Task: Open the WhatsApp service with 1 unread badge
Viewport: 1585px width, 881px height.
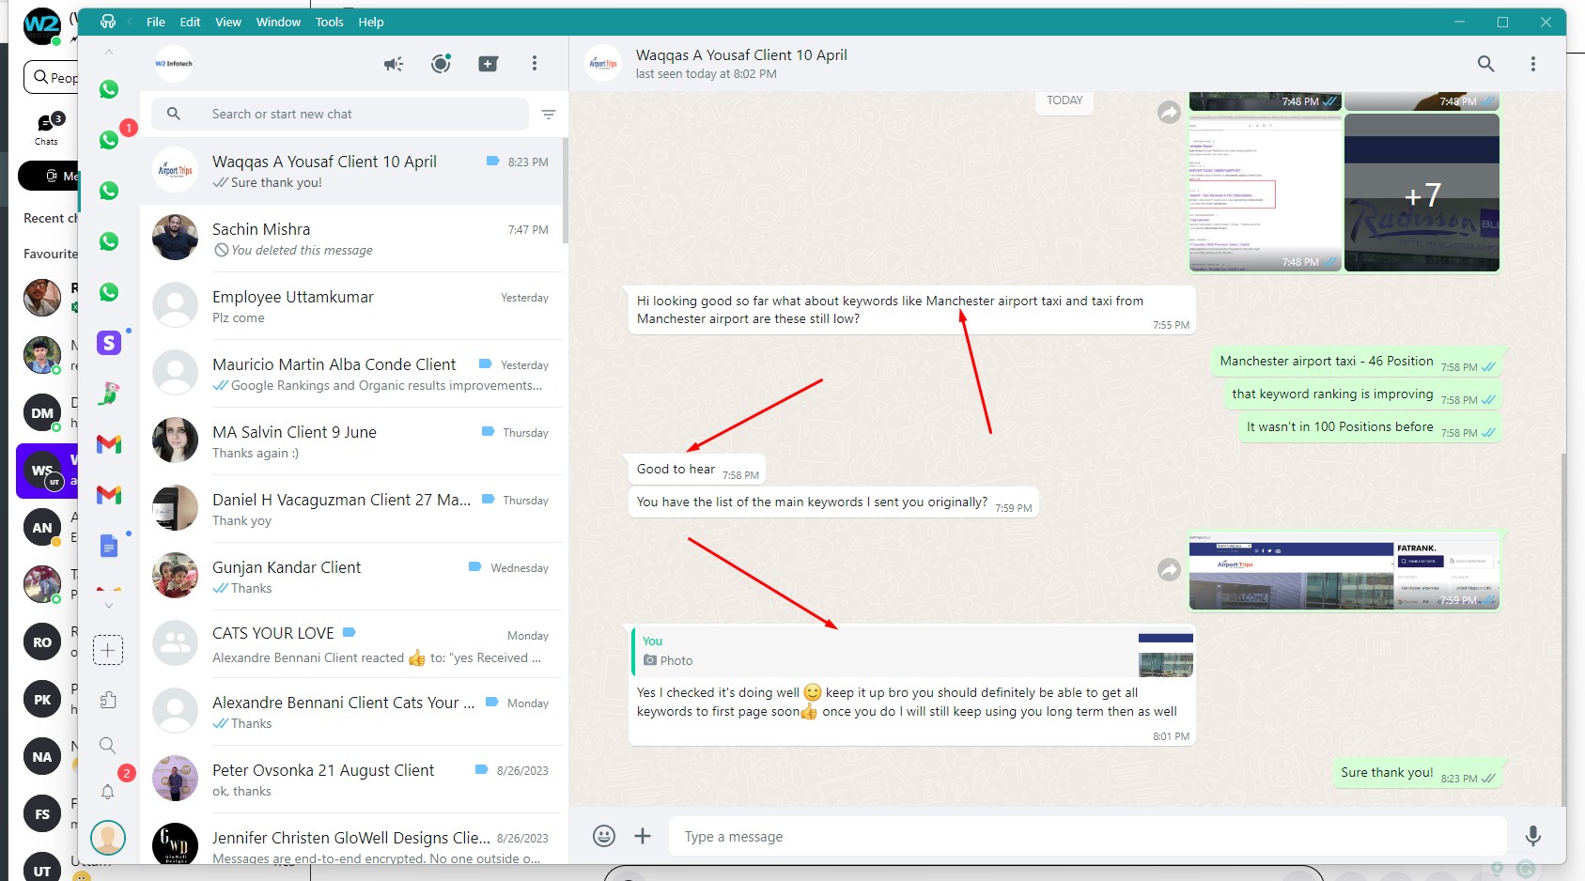Action: (110, 140)
